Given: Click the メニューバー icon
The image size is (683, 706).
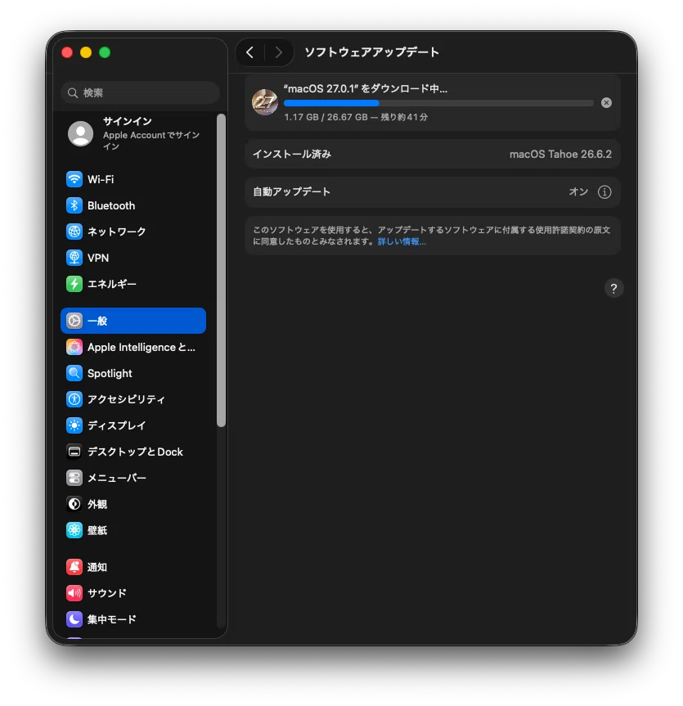Looking at the screenshot, I should (74, 477).
